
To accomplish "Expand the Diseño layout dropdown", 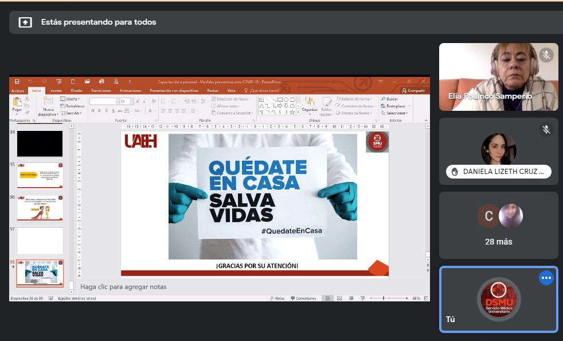I will 71,99.
